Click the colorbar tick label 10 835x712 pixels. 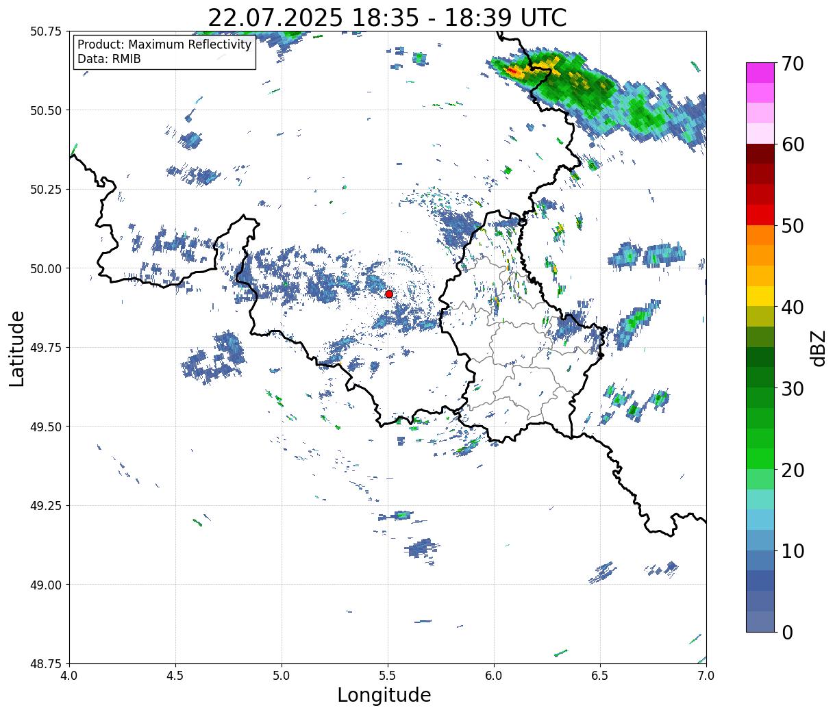[793, 550]
